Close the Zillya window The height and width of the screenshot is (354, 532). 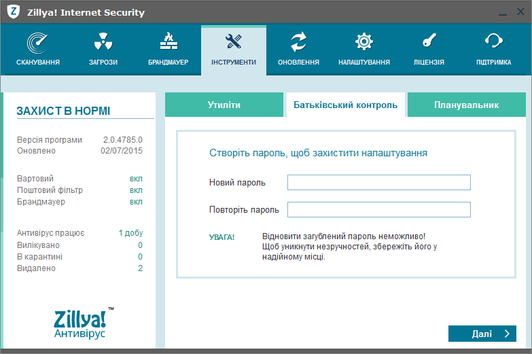click(x=520, y=12)
